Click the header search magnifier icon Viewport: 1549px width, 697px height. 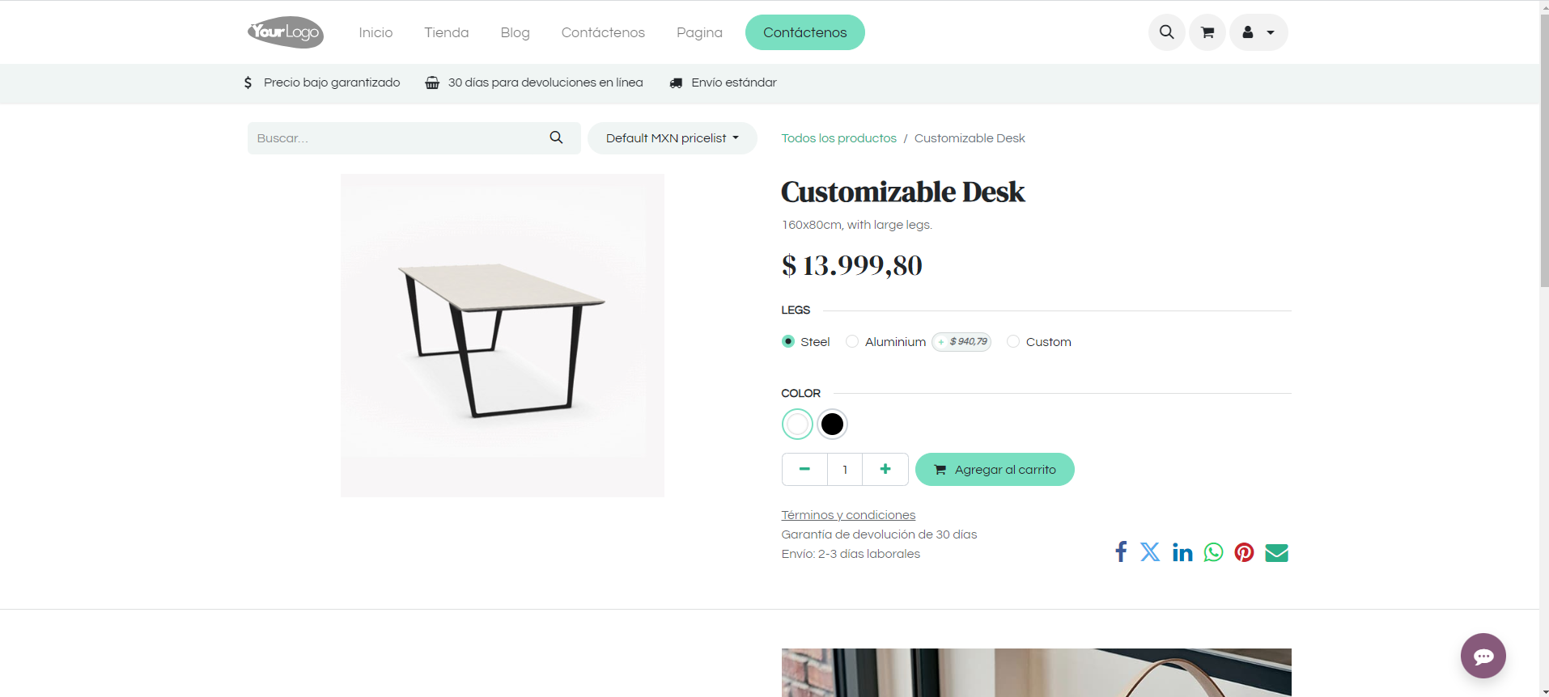1166,32
